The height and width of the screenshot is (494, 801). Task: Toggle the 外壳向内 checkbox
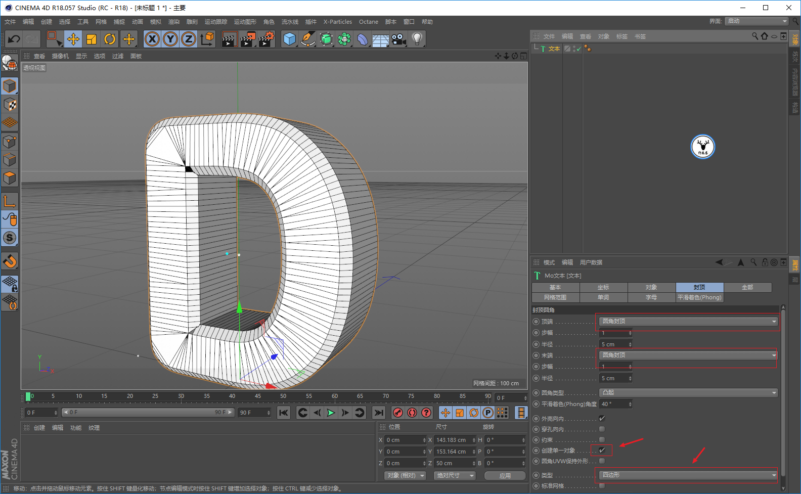[x=602, y=418]
